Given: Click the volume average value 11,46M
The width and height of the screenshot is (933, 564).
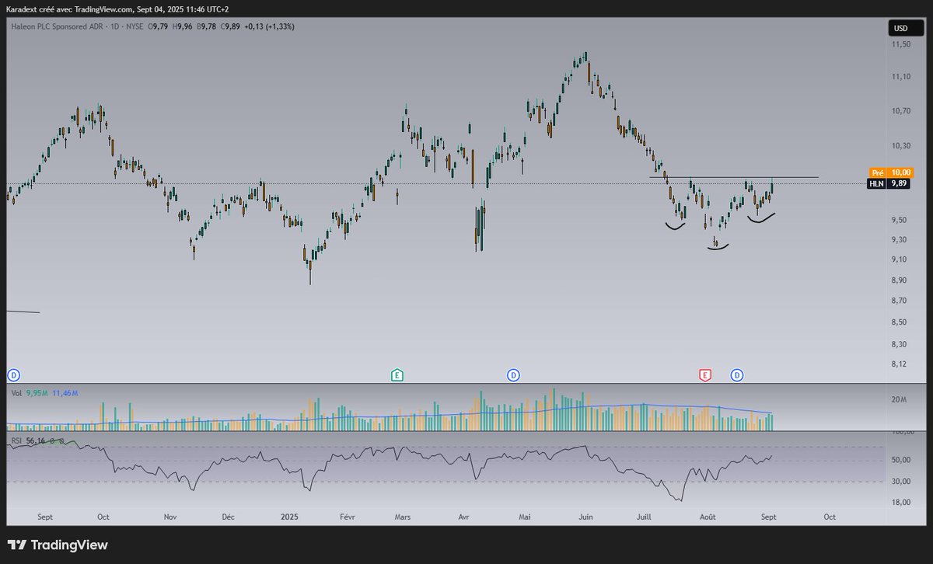Looking at the screenshot, I should (x=65, y=393).
